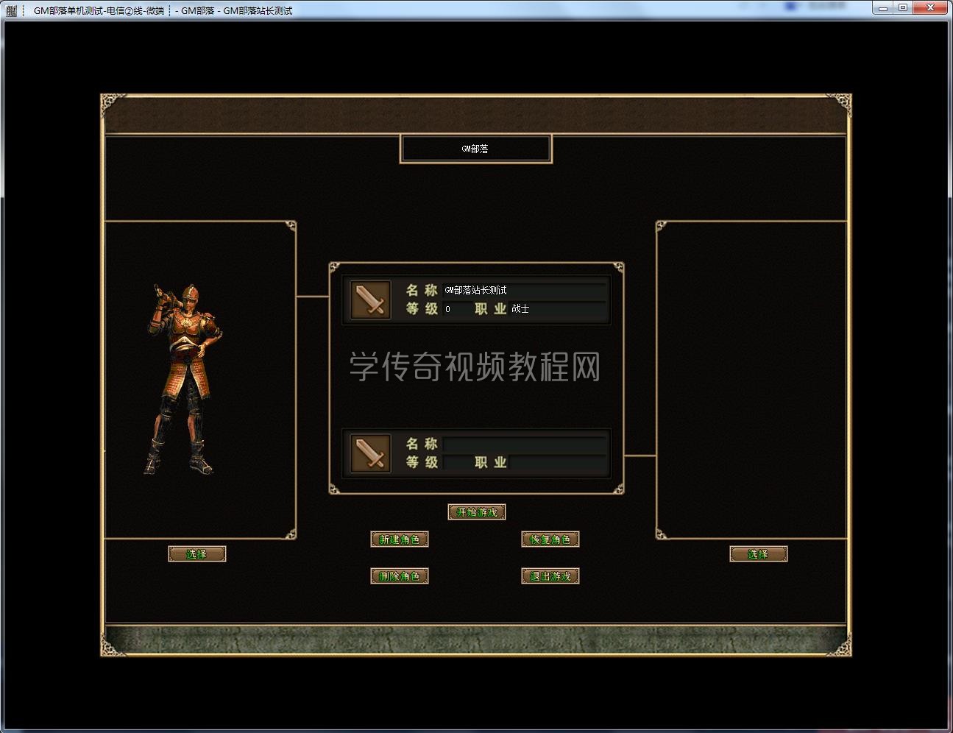Image resolution: width=953 pixels, height=733 pixels.
Task: Click 新建角色 to create a new character
Action: (x=399, y=539)
